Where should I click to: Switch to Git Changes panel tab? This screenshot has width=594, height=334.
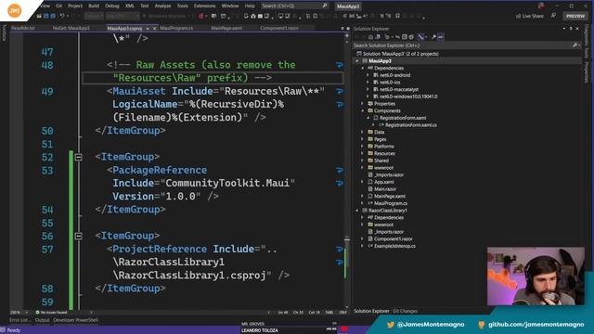coord(405,312)
